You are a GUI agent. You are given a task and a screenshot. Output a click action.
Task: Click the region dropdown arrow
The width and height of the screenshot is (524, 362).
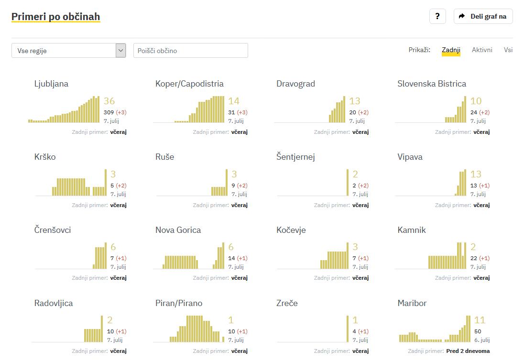(121, 51)
